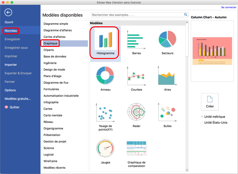Select Gestion de projet category

55,141
